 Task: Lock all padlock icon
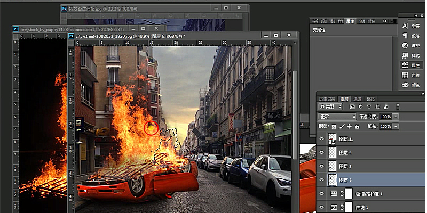coord(357,126)
